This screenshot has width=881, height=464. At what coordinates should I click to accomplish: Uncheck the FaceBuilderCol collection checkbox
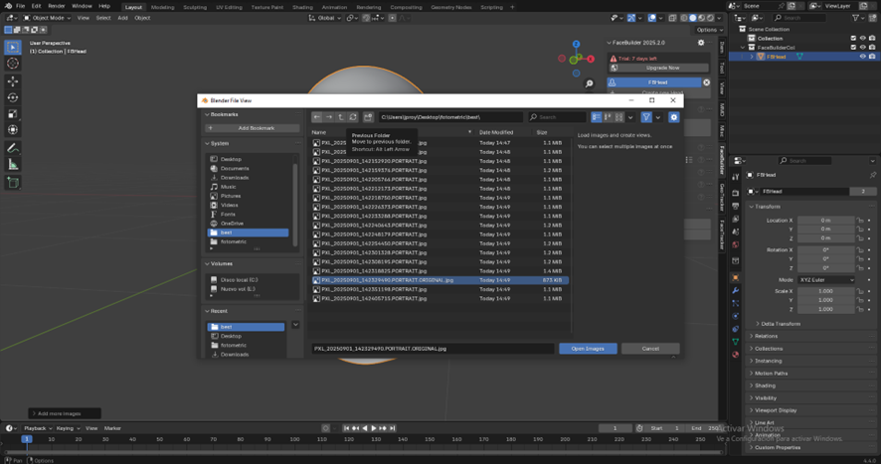pyautogui.click(x=853, y=48)
